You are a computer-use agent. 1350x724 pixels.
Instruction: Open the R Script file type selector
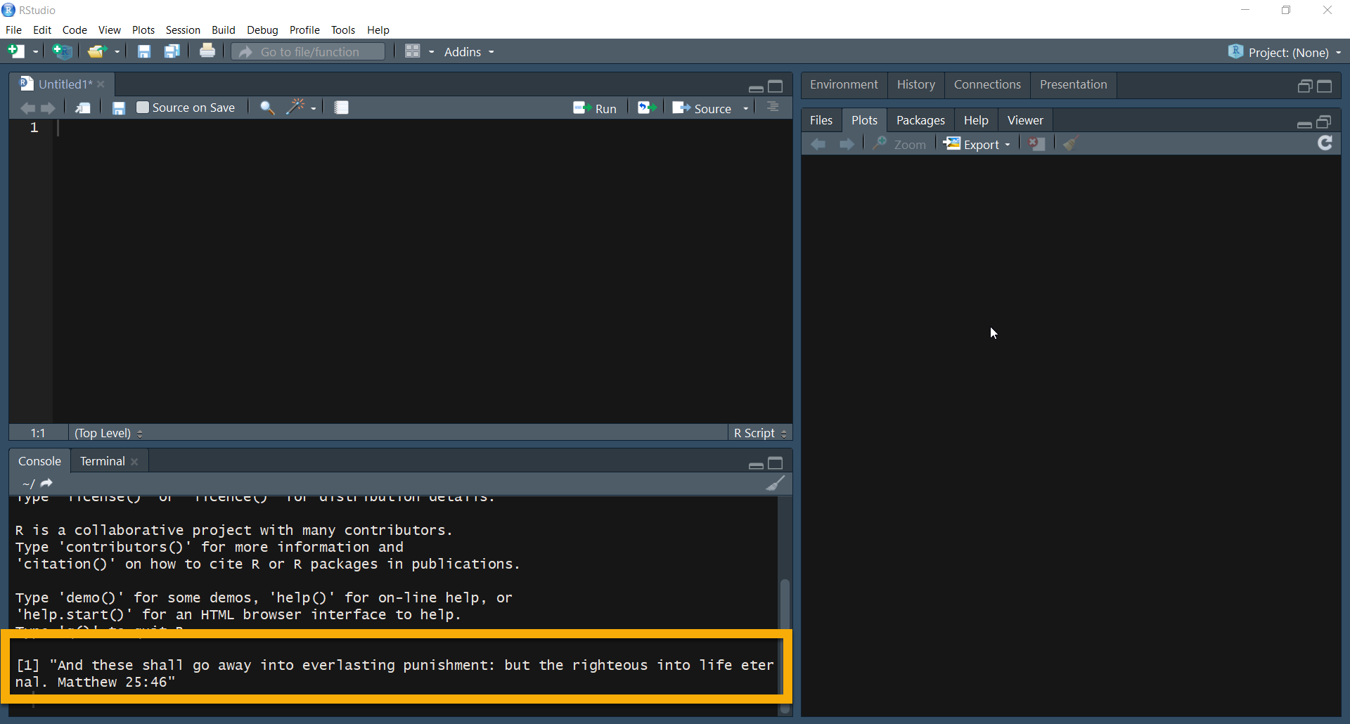point(760,433)
